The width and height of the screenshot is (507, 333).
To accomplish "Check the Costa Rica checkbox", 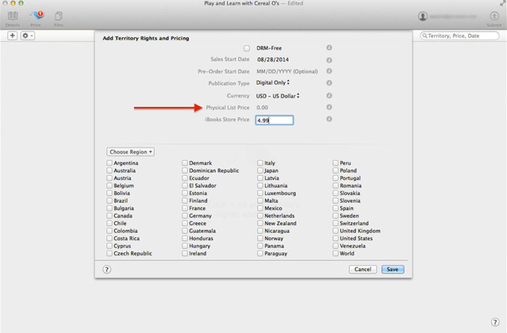I will tap(110, 238).
